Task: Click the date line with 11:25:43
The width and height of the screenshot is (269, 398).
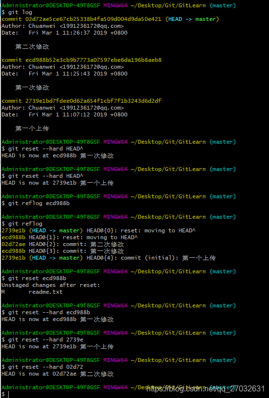Action: [x=64, y=74]
